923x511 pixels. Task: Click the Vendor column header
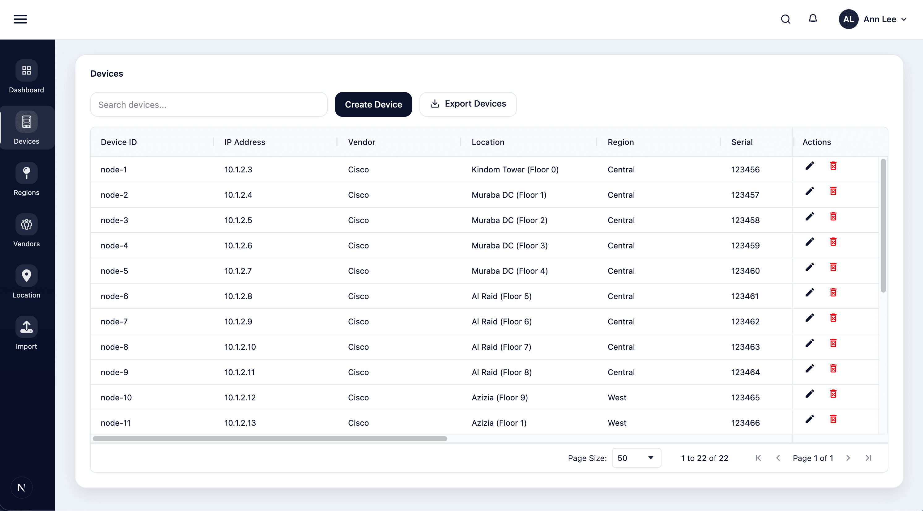point(361,142)
